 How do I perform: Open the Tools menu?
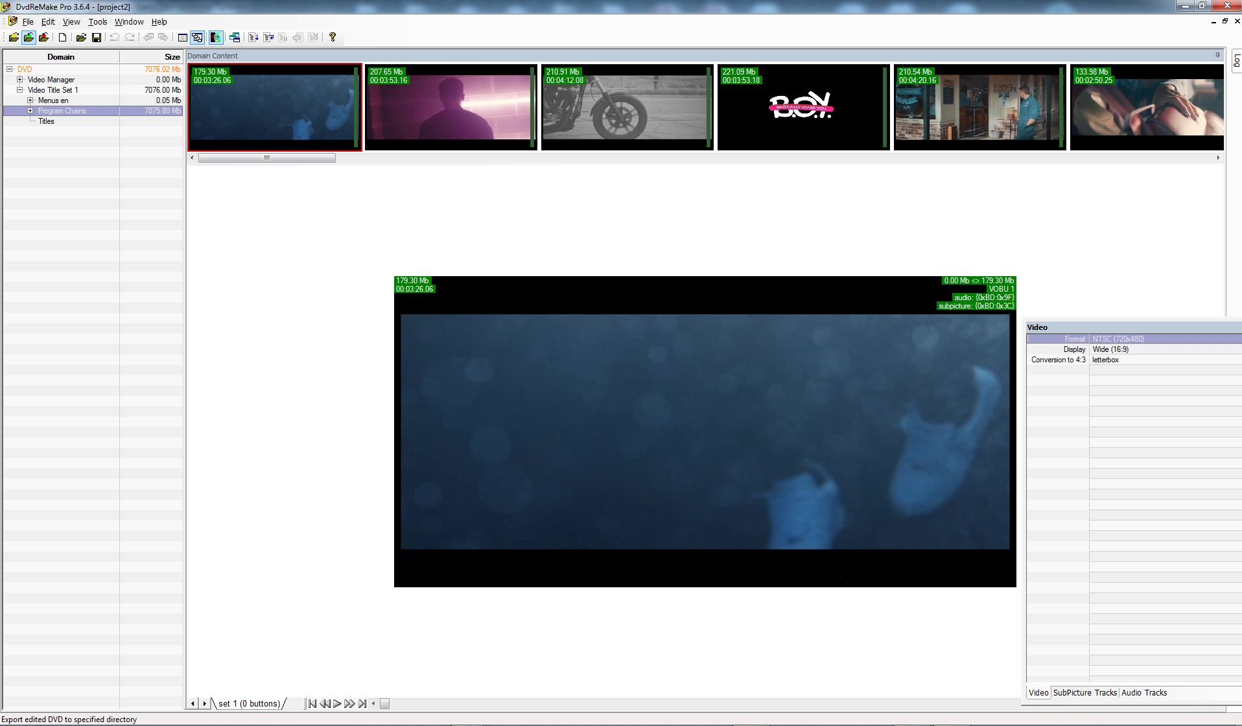[98, 22]
